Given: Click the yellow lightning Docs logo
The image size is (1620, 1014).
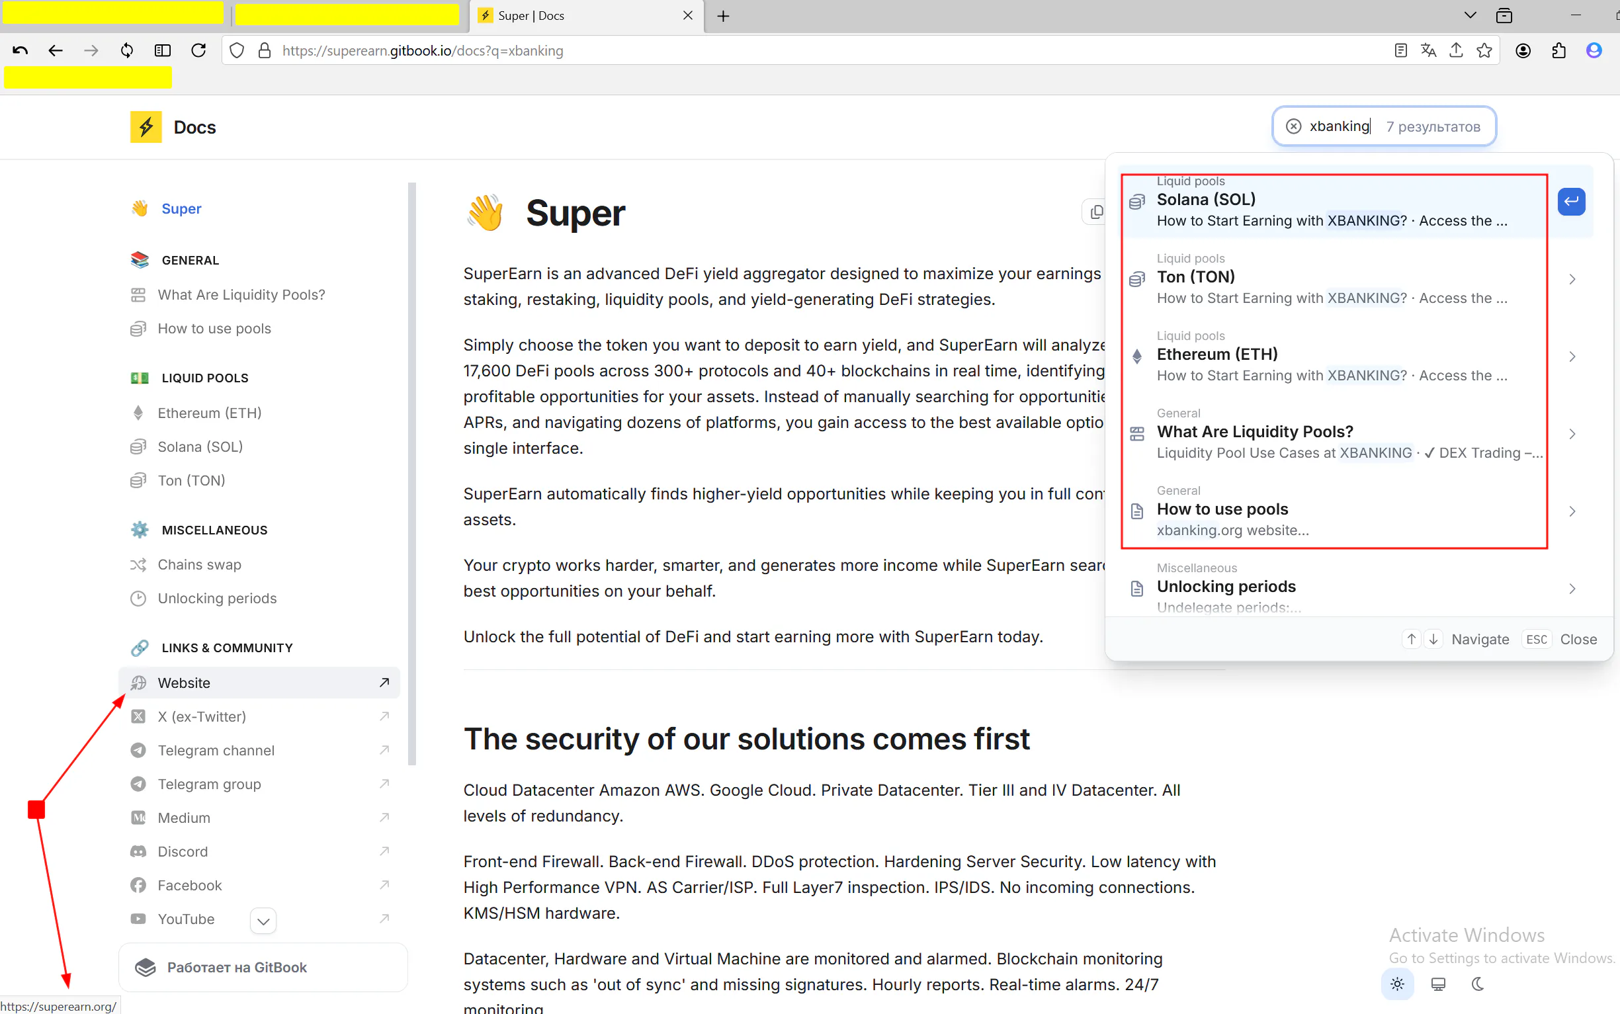Looking at the screenshot, I should tap(146, 127).
